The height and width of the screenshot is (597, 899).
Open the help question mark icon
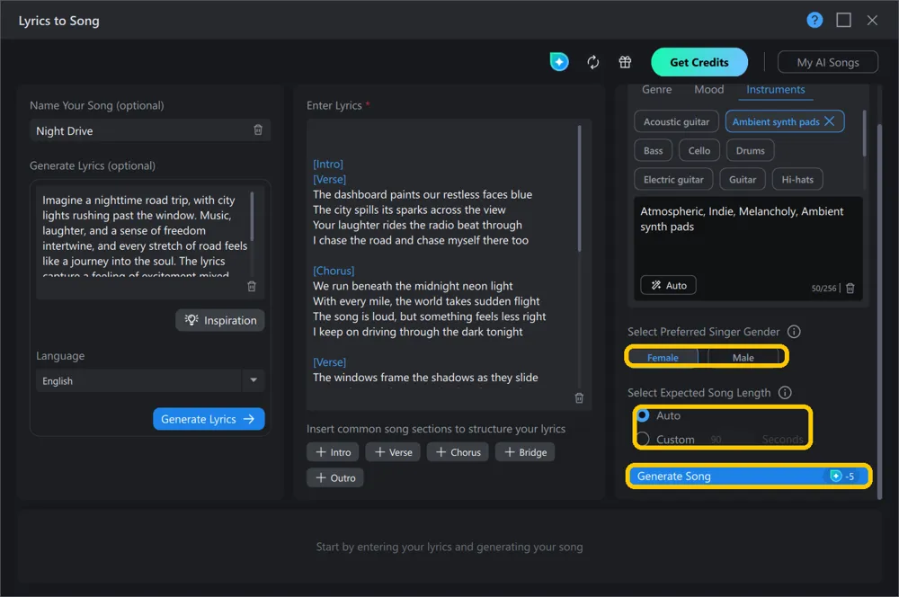pos(814,21)
